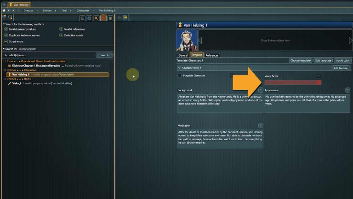Click the Apply color button
Screen dimensions: 353x199
click(x=342, y=60)
